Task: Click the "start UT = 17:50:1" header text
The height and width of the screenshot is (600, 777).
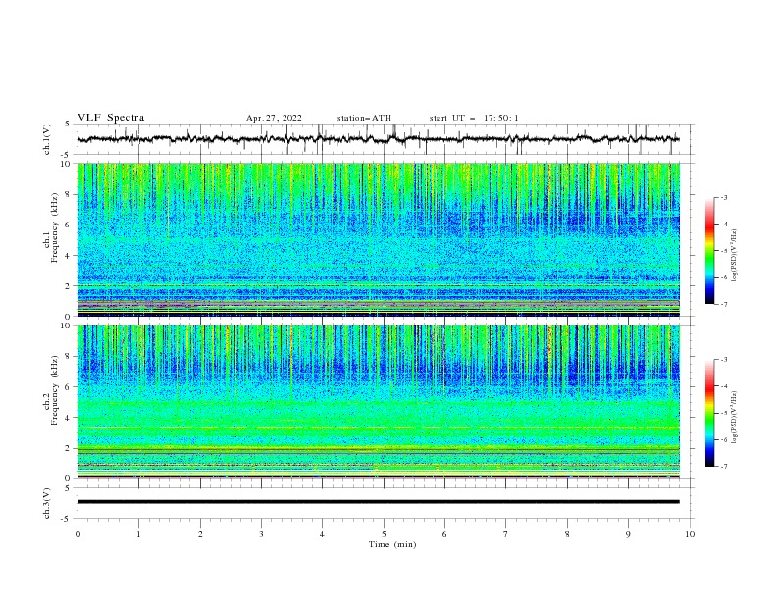Action: click(474, 118)
